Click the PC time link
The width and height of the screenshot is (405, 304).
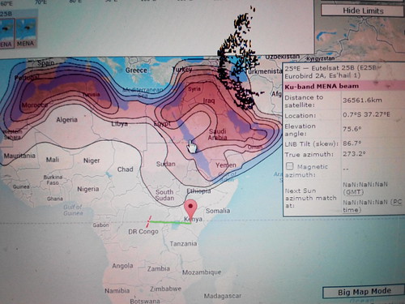(x=373, y=206)
